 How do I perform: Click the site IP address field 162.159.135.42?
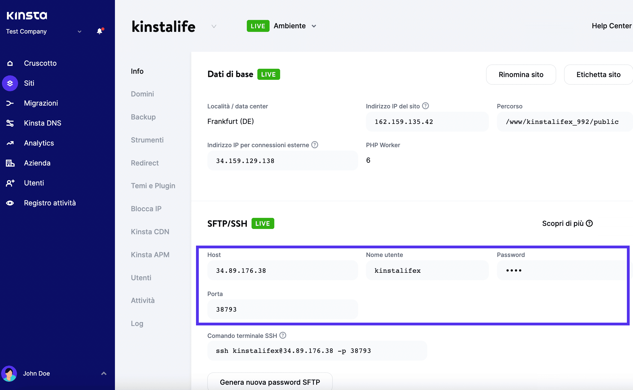click(x=427, y=122)
